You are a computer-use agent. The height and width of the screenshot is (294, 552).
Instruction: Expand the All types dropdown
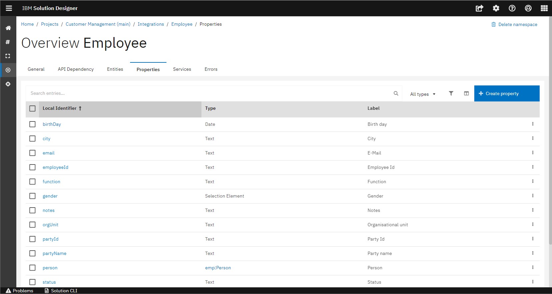(423, 94)
